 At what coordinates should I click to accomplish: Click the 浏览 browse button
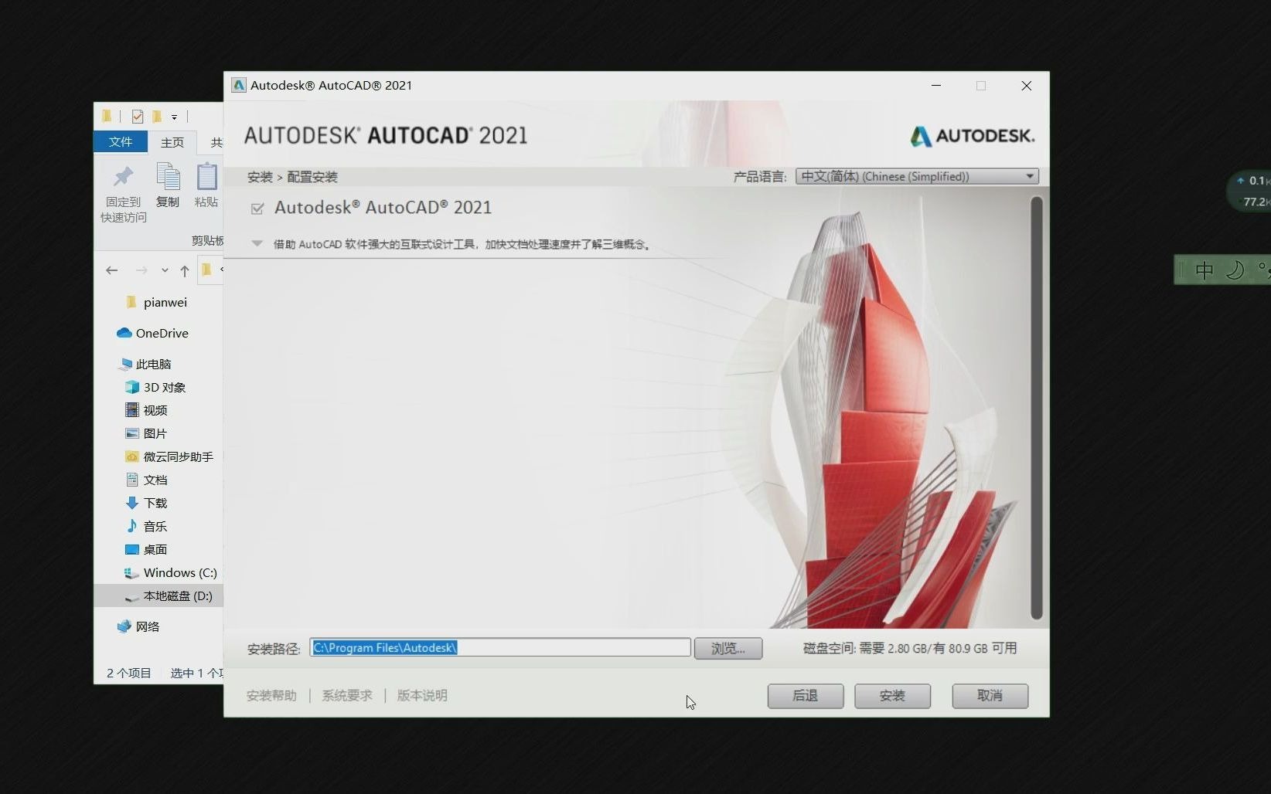728,648
